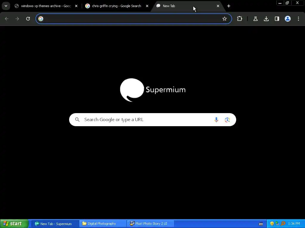Go back with the back arrow
305x228 pixels.
7,19
